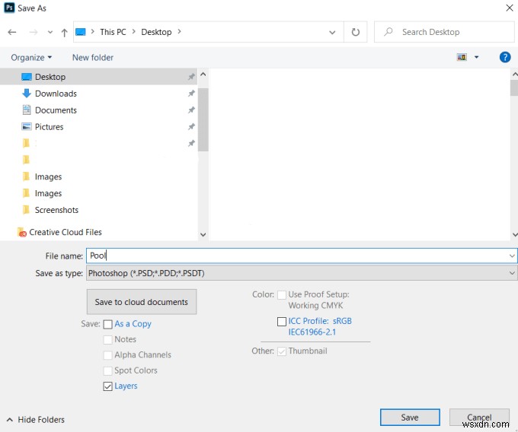Select Pictures in the navigation pane
This screenshot has height=432, width=518.
pyautogui.click(x=99, y=127)
